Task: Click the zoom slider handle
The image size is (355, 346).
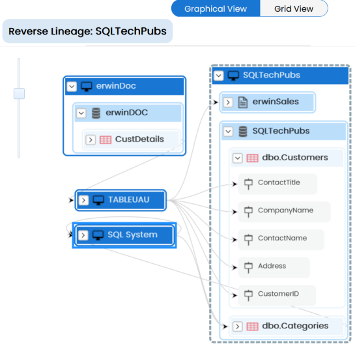Action: coord(20,94)
